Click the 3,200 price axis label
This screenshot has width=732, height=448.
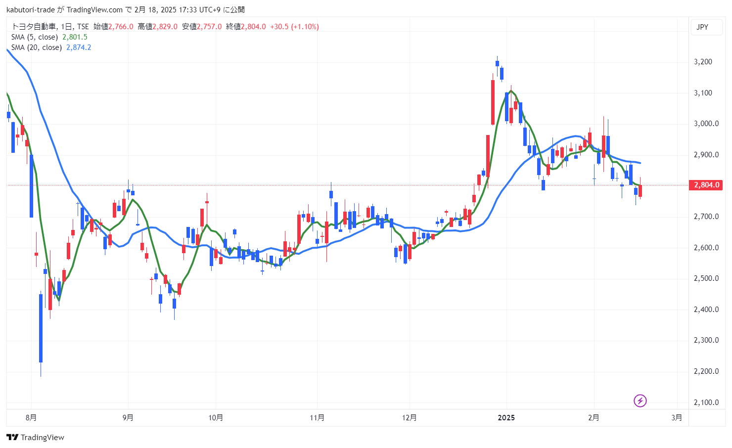tap(703, 62)
